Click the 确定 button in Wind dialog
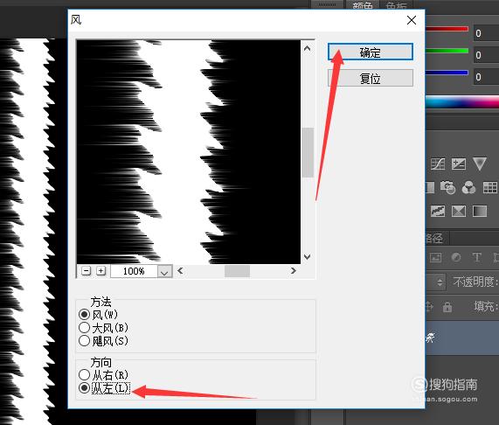 tap(371, 52)
